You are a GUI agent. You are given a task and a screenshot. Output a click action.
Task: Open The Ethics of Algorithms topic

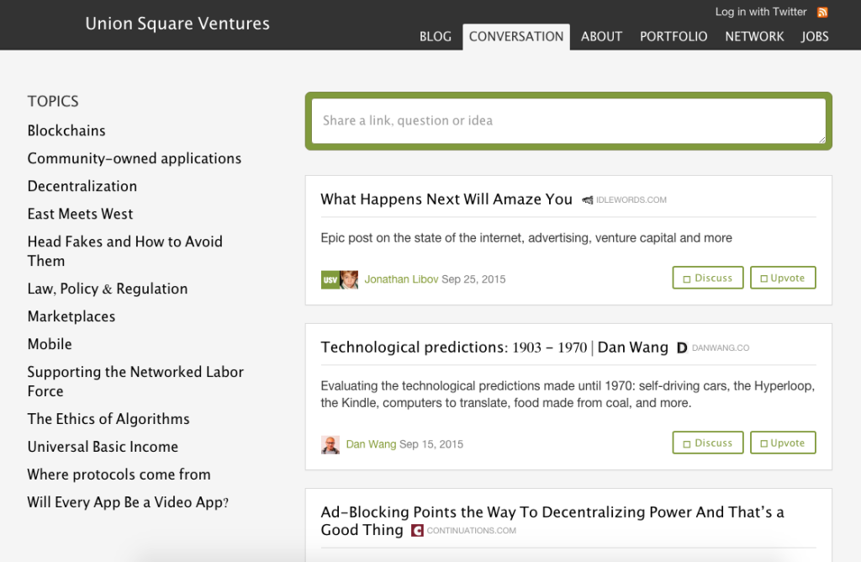coord(108,419)
